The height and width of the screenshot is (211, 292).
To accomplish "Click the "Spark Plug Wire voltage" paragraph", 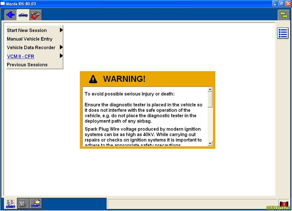I will [x=143, y=137].
